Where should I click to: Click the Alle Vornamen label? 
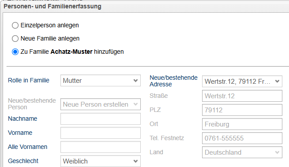[x=27, y=147]
